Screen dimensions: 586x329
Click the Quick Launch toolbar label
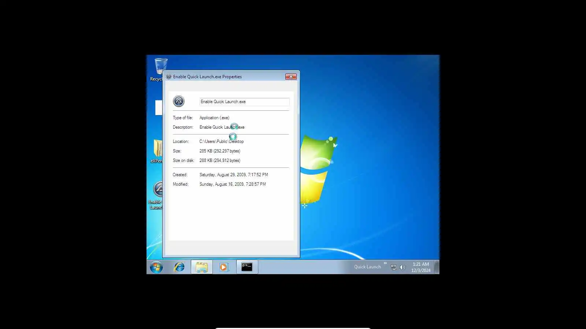pyautogui.click(x=367, y=267)
